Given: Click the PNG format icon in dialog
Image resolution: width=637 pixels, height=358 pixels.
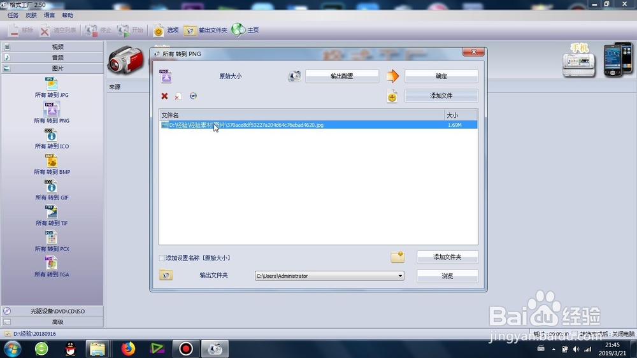Looking at the screenshot, I should tap(166, 76).
